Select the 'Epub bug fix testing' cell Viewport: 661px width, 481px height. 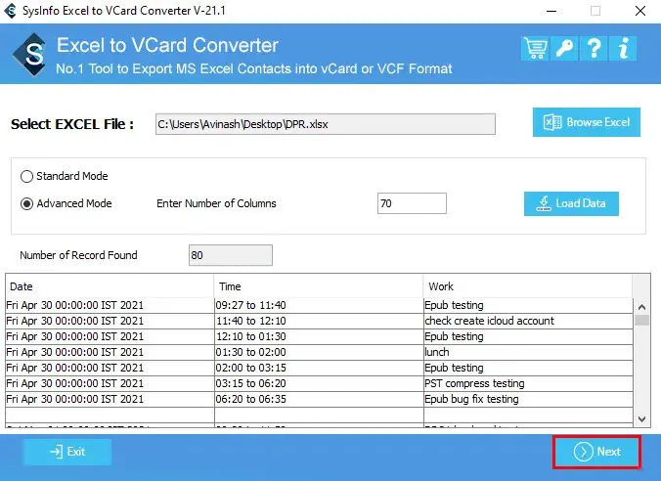pos(528,399)
